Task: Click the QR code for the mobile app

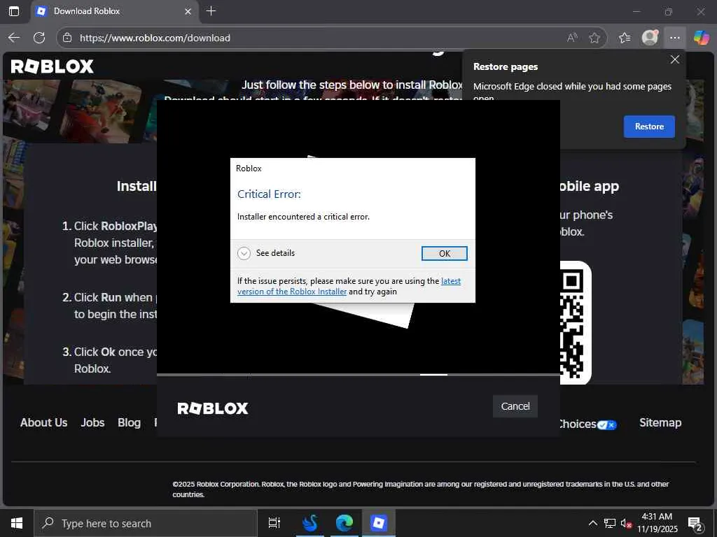Action: (x=576, y=322)
